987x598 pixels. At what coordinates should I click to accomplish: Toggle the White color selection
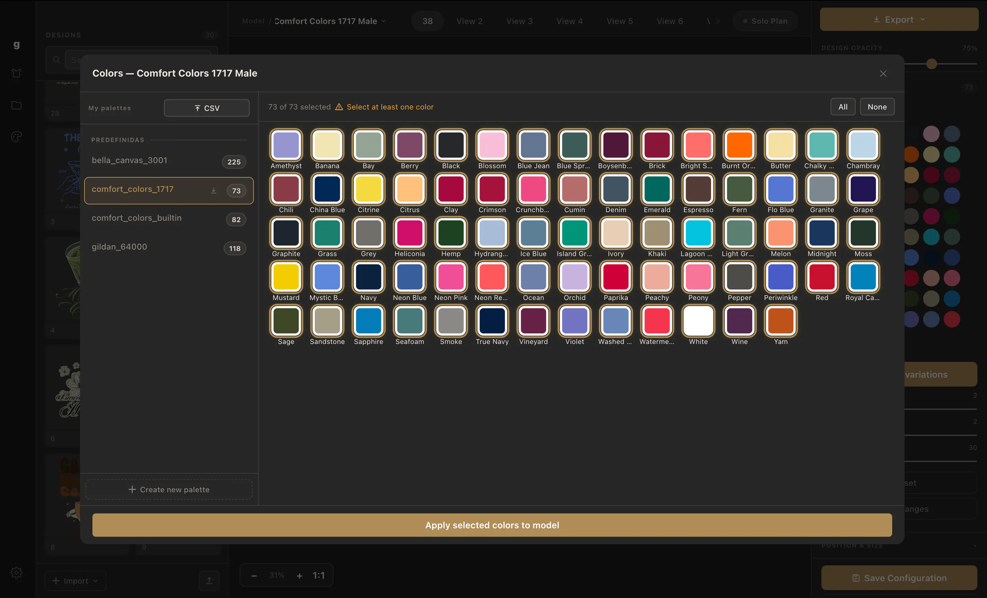698,321
